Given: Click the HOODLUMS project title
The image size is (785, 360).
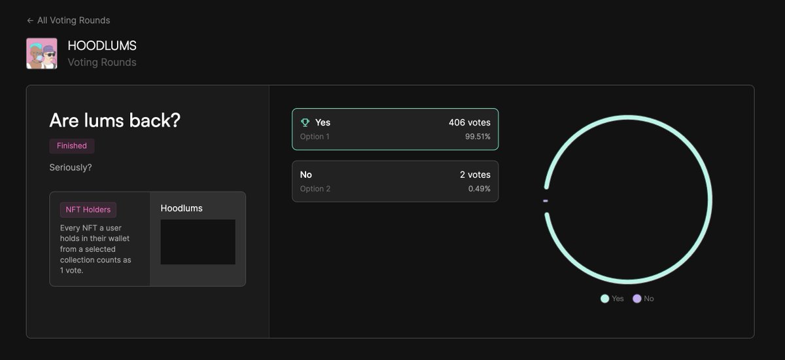Looking at the screenshot, I should [x=102, y=46].
